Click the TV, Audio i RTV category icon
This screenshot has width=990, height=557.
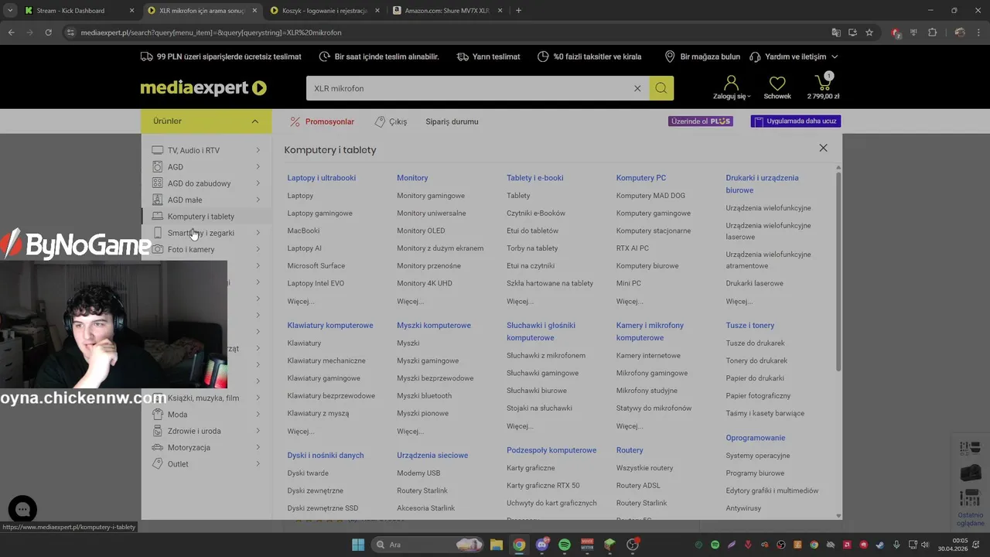pos(158,150)
